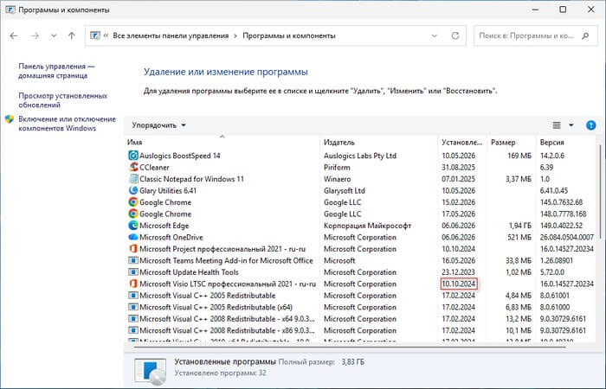Refresh the Programs and Features list
Image resolution: width=606 pixels, height=389 pixels.
[455, 35]
